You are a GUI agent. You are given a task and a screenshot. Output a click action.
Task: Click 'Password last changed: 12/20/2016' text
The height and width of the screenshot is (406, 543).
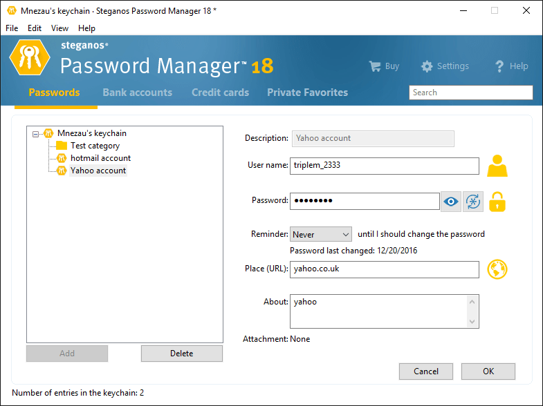point(353,251)
